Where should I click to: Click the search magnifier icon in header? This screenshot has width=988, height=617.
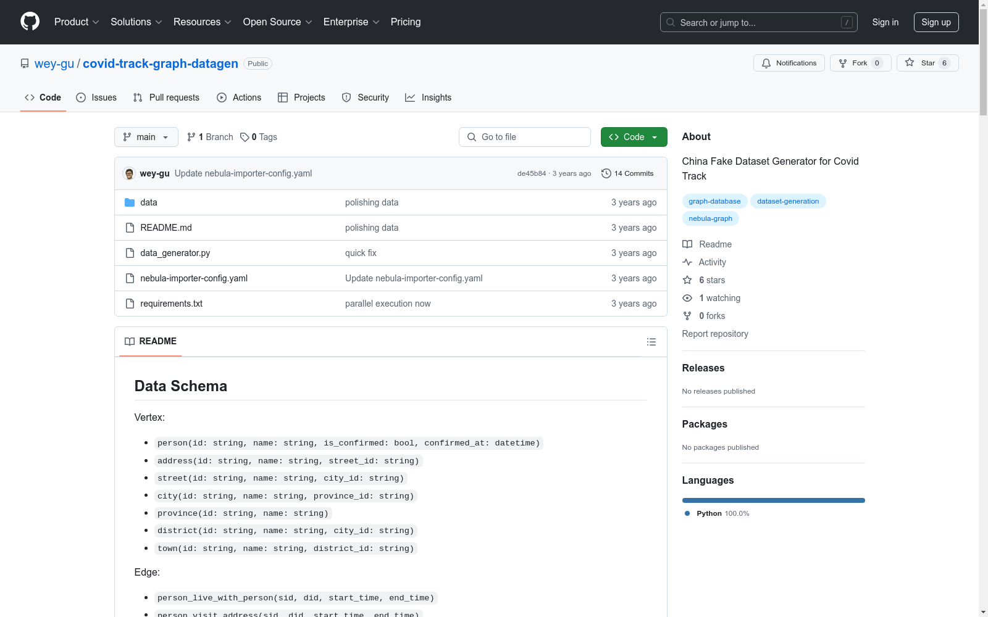click(x=671, y=22)
